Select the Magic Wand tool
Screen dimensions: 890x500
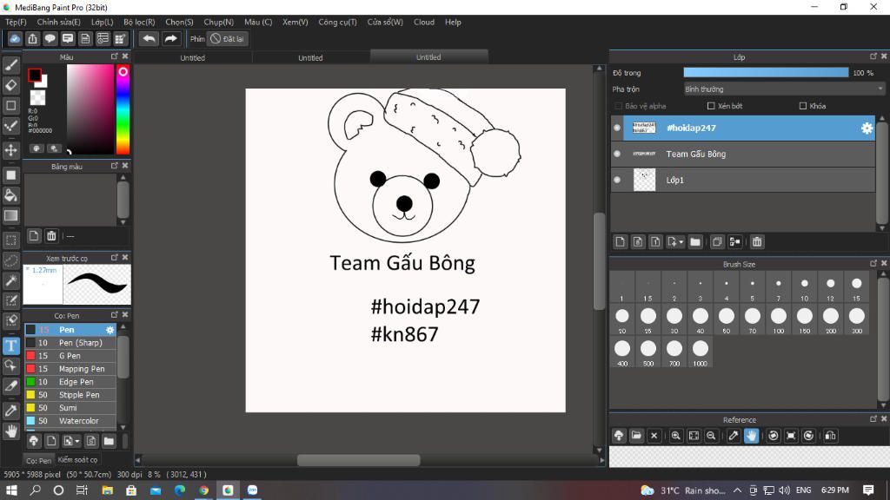10,280
